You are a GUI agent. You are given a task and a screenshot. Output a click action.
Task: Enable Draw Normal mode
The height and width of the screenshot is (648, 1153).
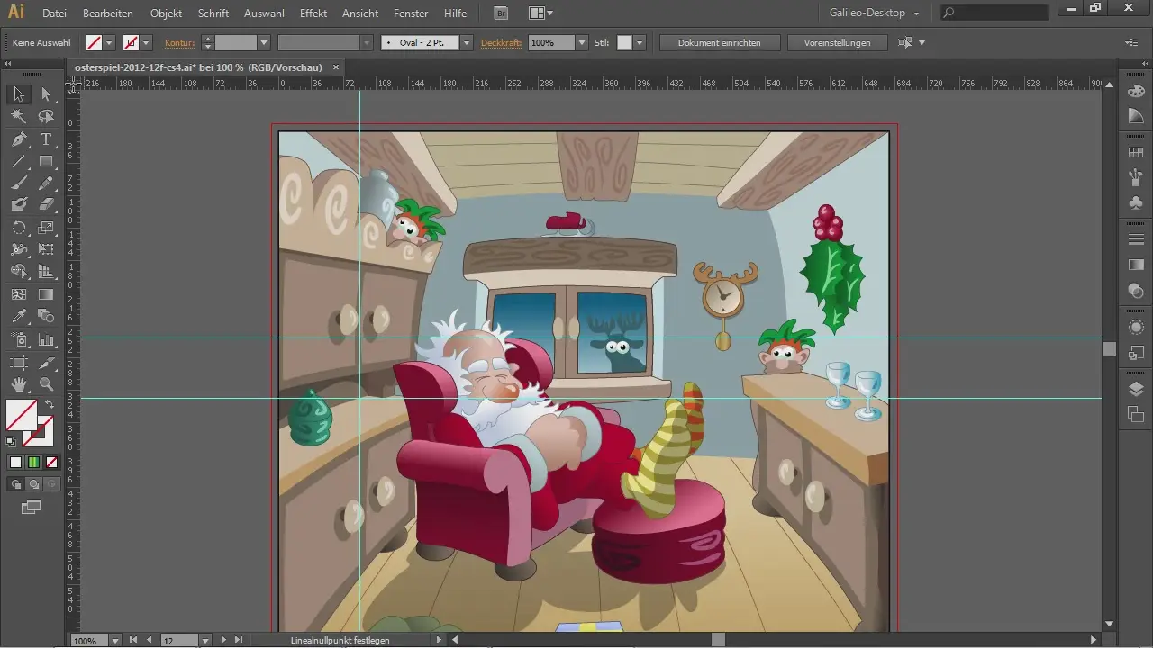click(x=15, y=484)
